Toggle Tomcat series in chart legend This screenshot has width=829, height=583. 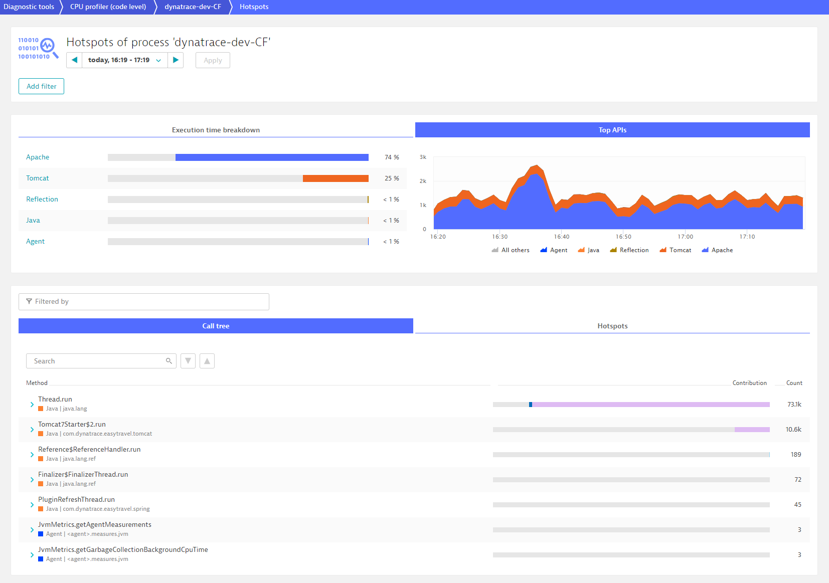pyautogui.click(x=675, y=250)
